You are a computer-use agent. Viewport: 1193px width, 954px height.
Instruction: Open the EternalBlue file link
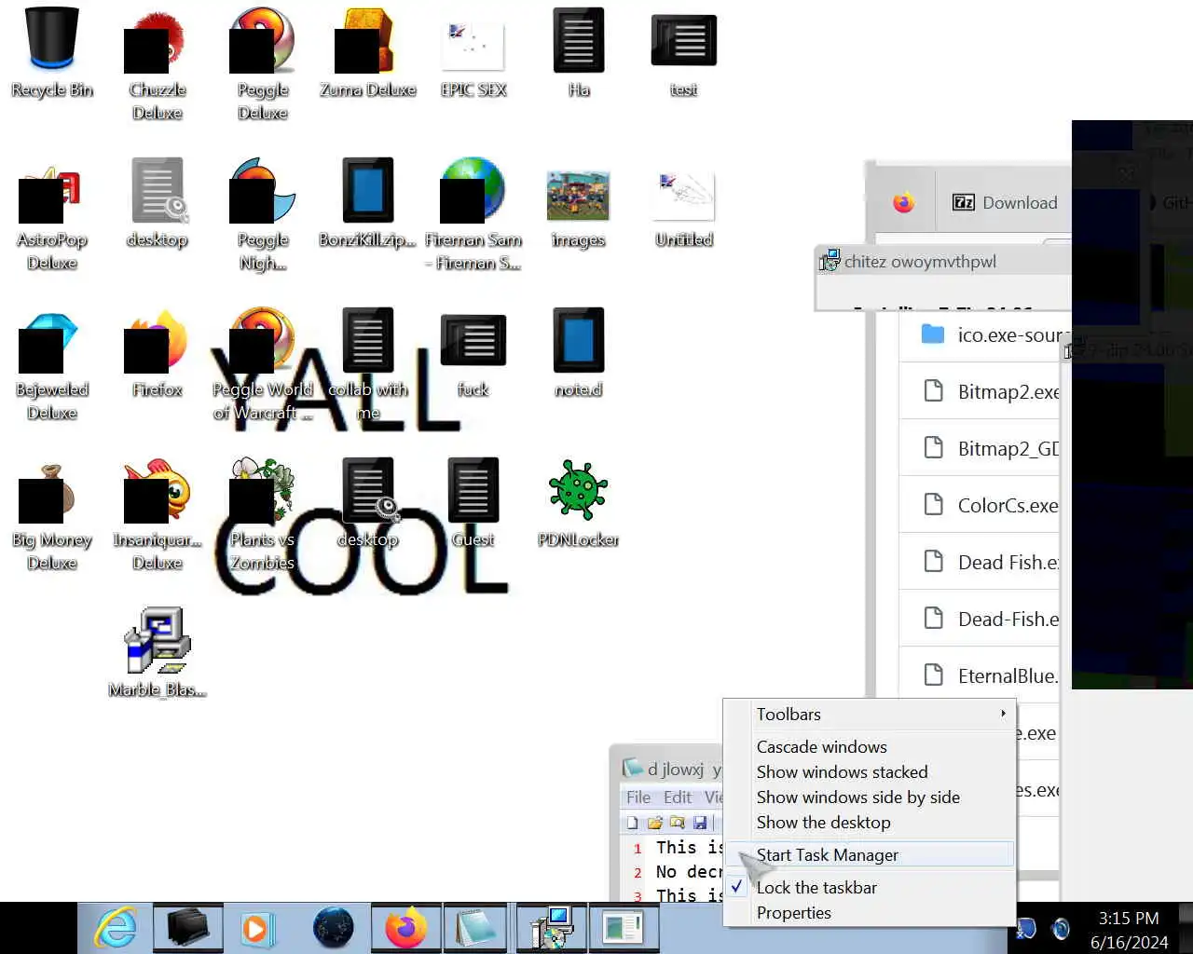(x=1008, y=675)
